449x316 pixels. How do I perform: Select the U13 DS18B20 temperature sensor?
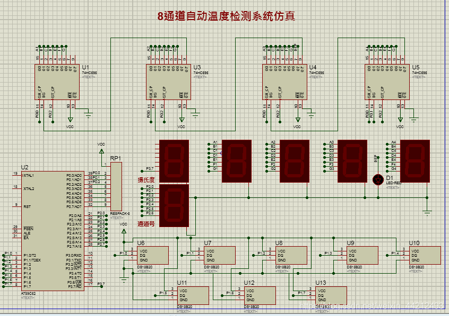331,295
